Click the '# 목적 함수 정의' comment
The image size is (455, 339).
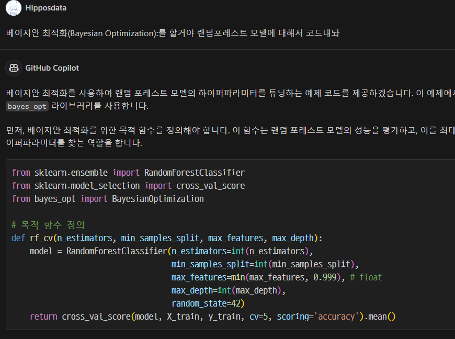point(48,224)
